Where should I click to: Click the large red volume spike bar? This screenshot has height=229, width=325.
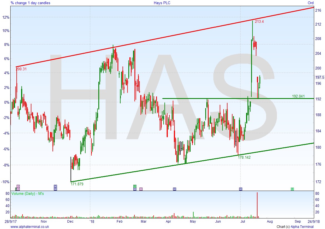point(257,205)
